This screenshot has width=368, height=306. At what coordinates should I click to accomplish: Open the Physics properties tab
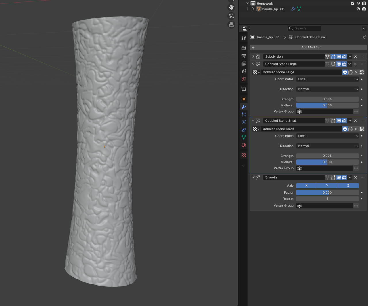pyautogui.click(x=244, y=122)
